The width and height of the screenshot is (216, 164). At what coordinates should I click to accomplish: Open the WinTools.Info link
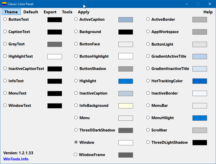click(16, 159)
